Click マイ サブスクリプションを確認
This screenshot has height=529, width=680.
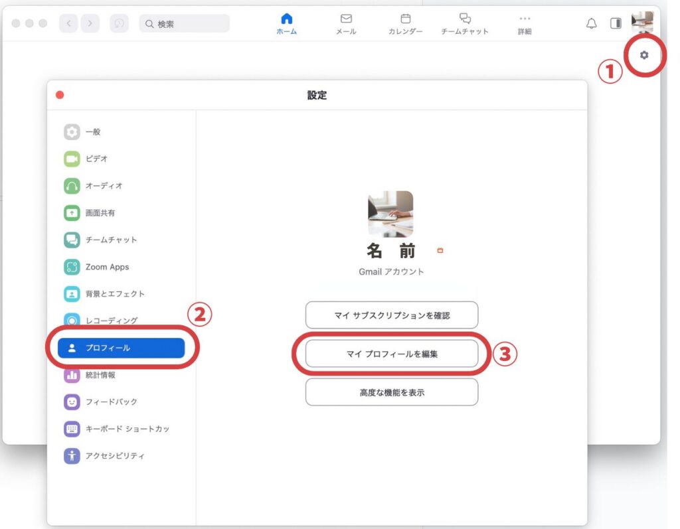pyautogui.click(x=392, y=315)
